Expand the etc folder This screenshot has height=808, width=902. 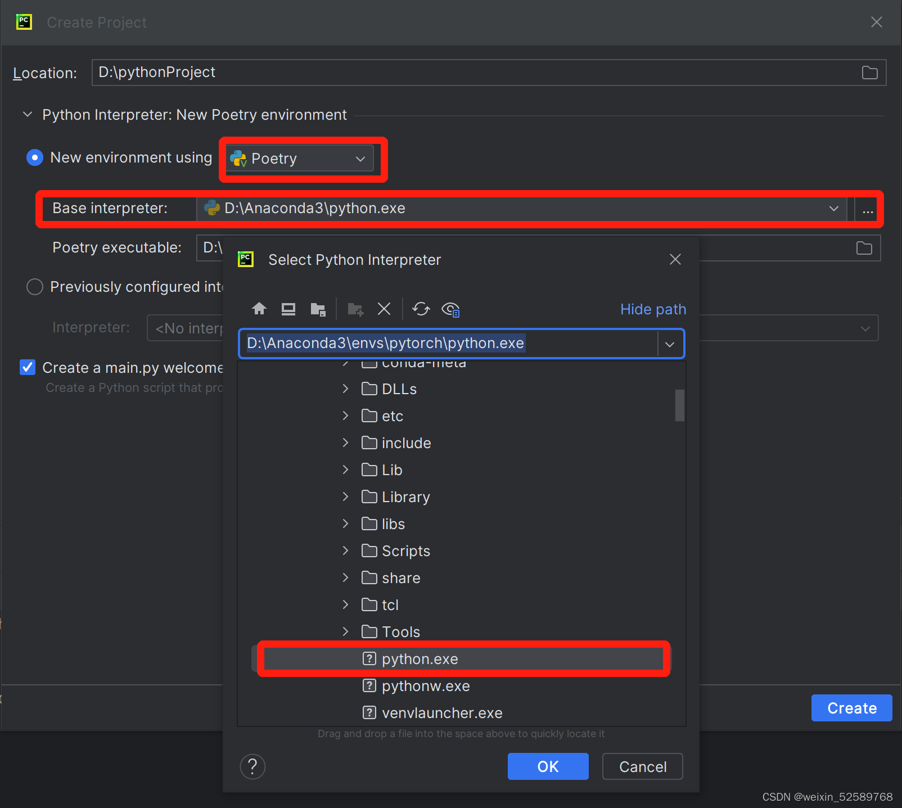[x=345, y=416]
